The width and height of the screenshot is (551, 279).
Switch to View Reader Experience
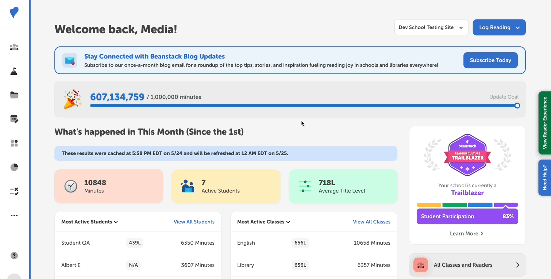(x=545, y=123)
